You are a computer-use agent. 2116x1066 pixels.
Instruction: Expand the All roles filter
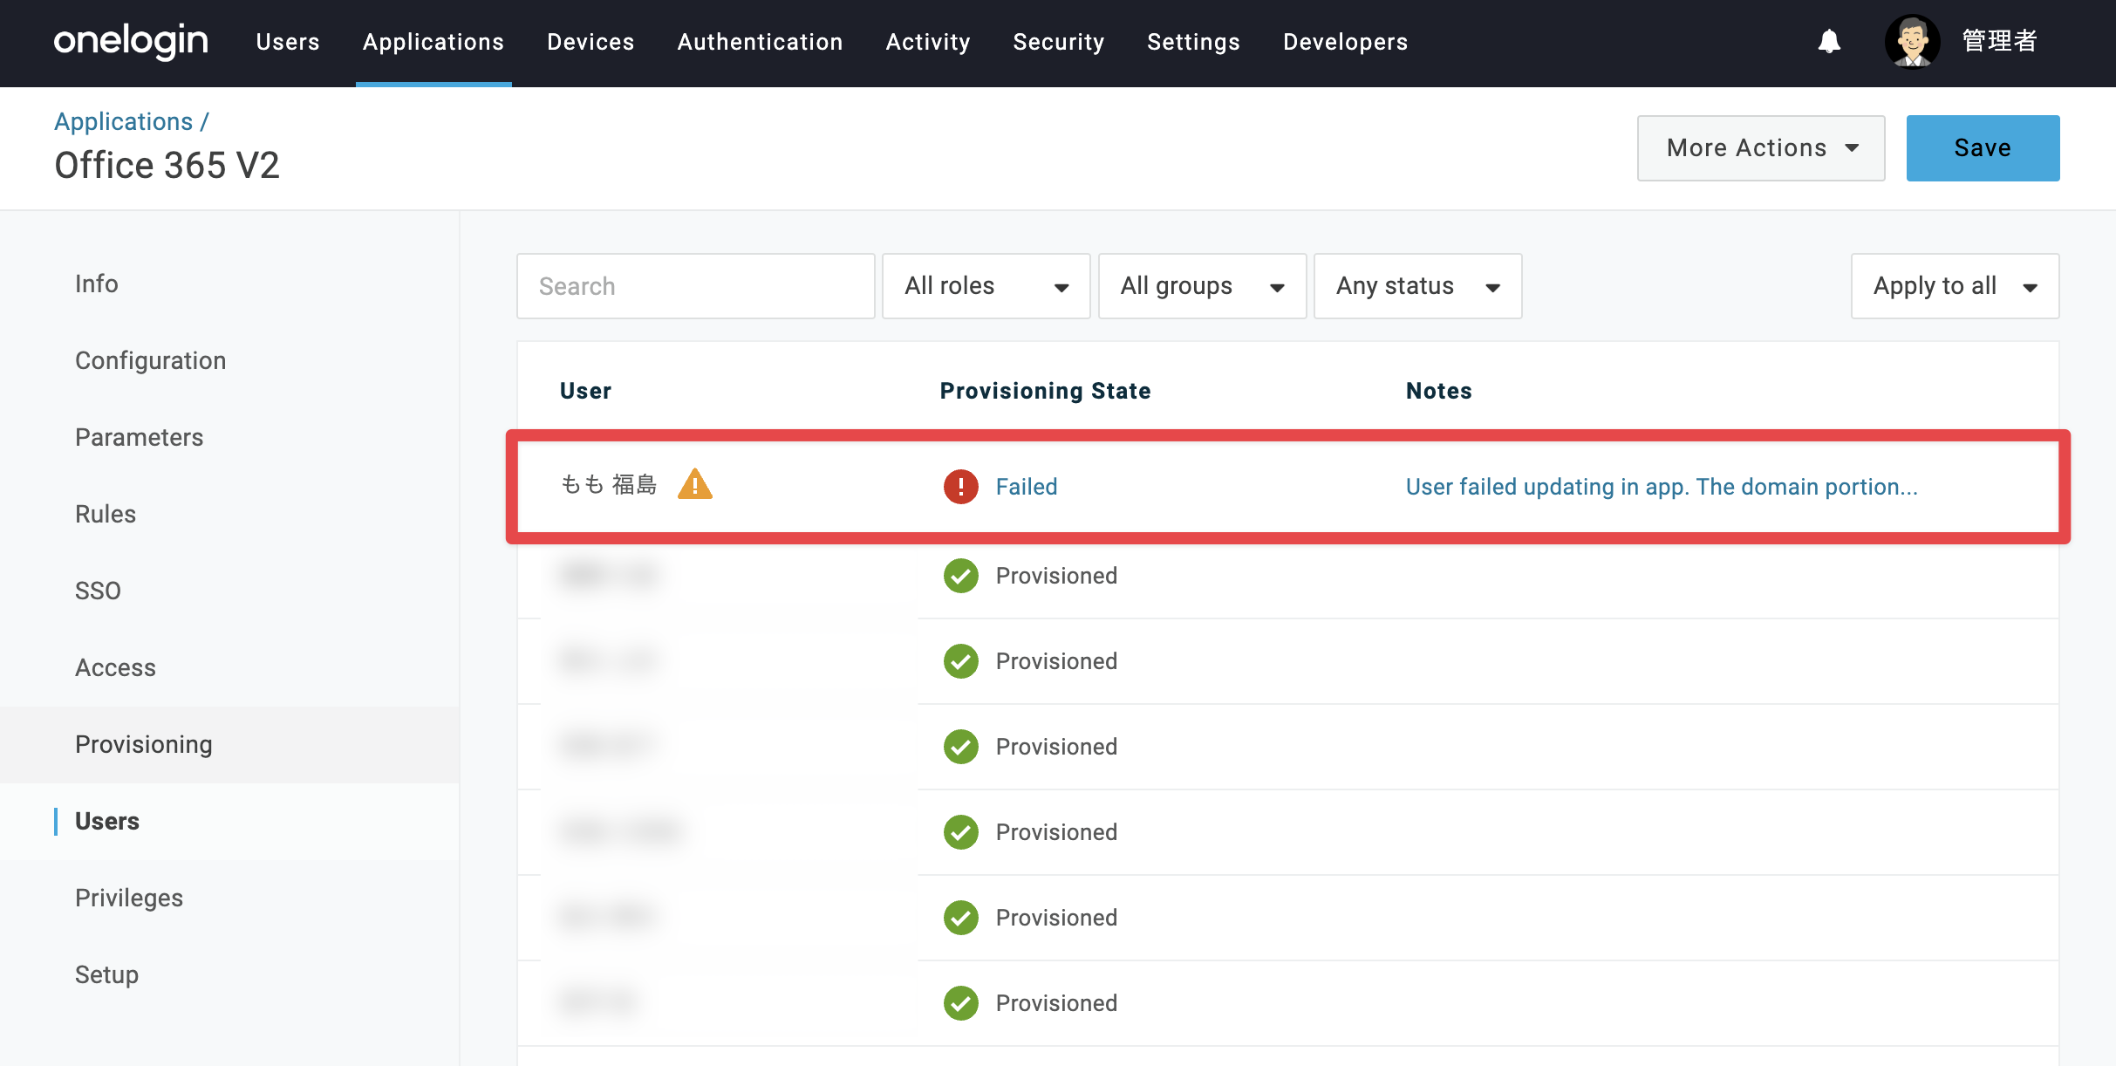click(986, 286)
